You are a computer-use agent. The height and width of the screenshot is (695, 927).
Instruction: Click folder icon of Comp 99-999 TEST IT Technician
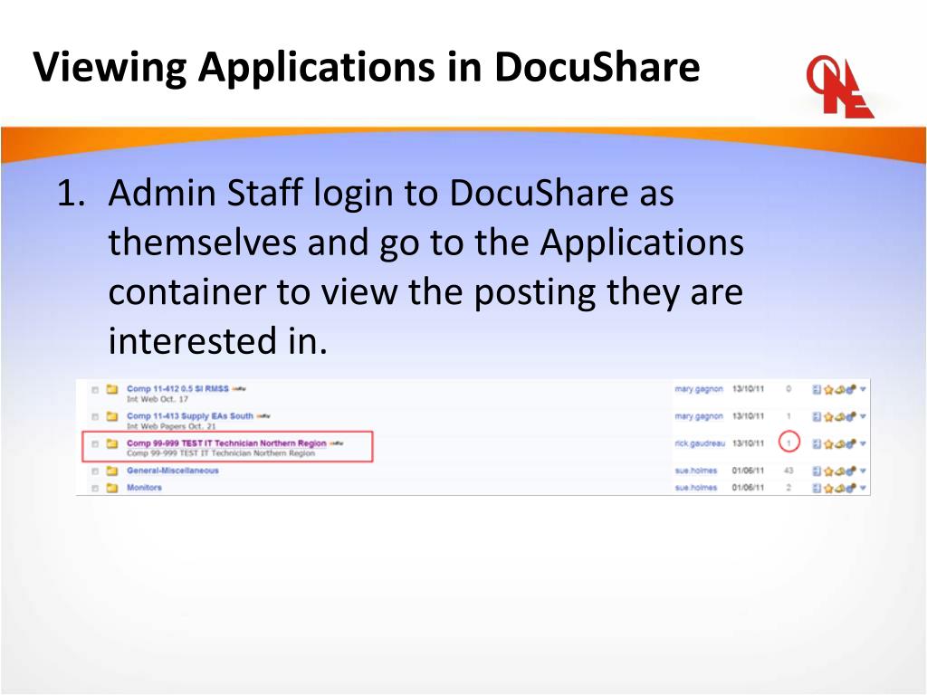[111, 443]
